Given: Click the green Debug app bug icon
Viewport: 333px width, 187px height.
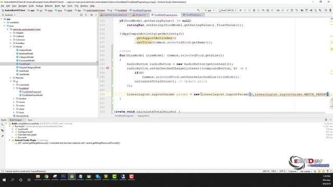Looking at the screenshot, I should pos(254,10).
